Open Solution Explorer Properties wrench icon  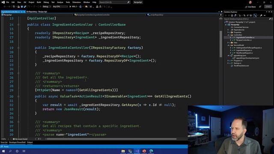click(x=261, y=15)
